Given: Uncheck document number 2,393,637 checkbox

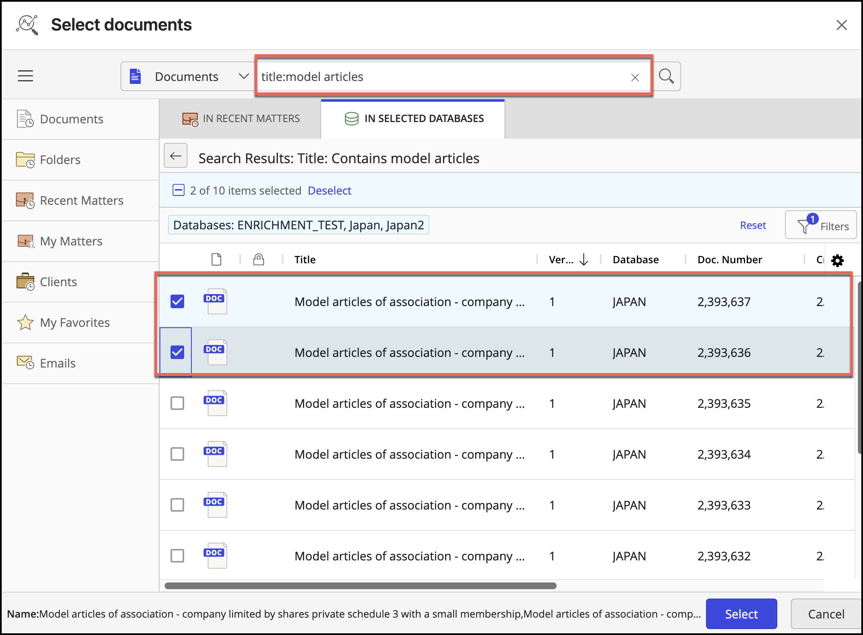Looking at the screenshot, I should [x=177, y=301].
